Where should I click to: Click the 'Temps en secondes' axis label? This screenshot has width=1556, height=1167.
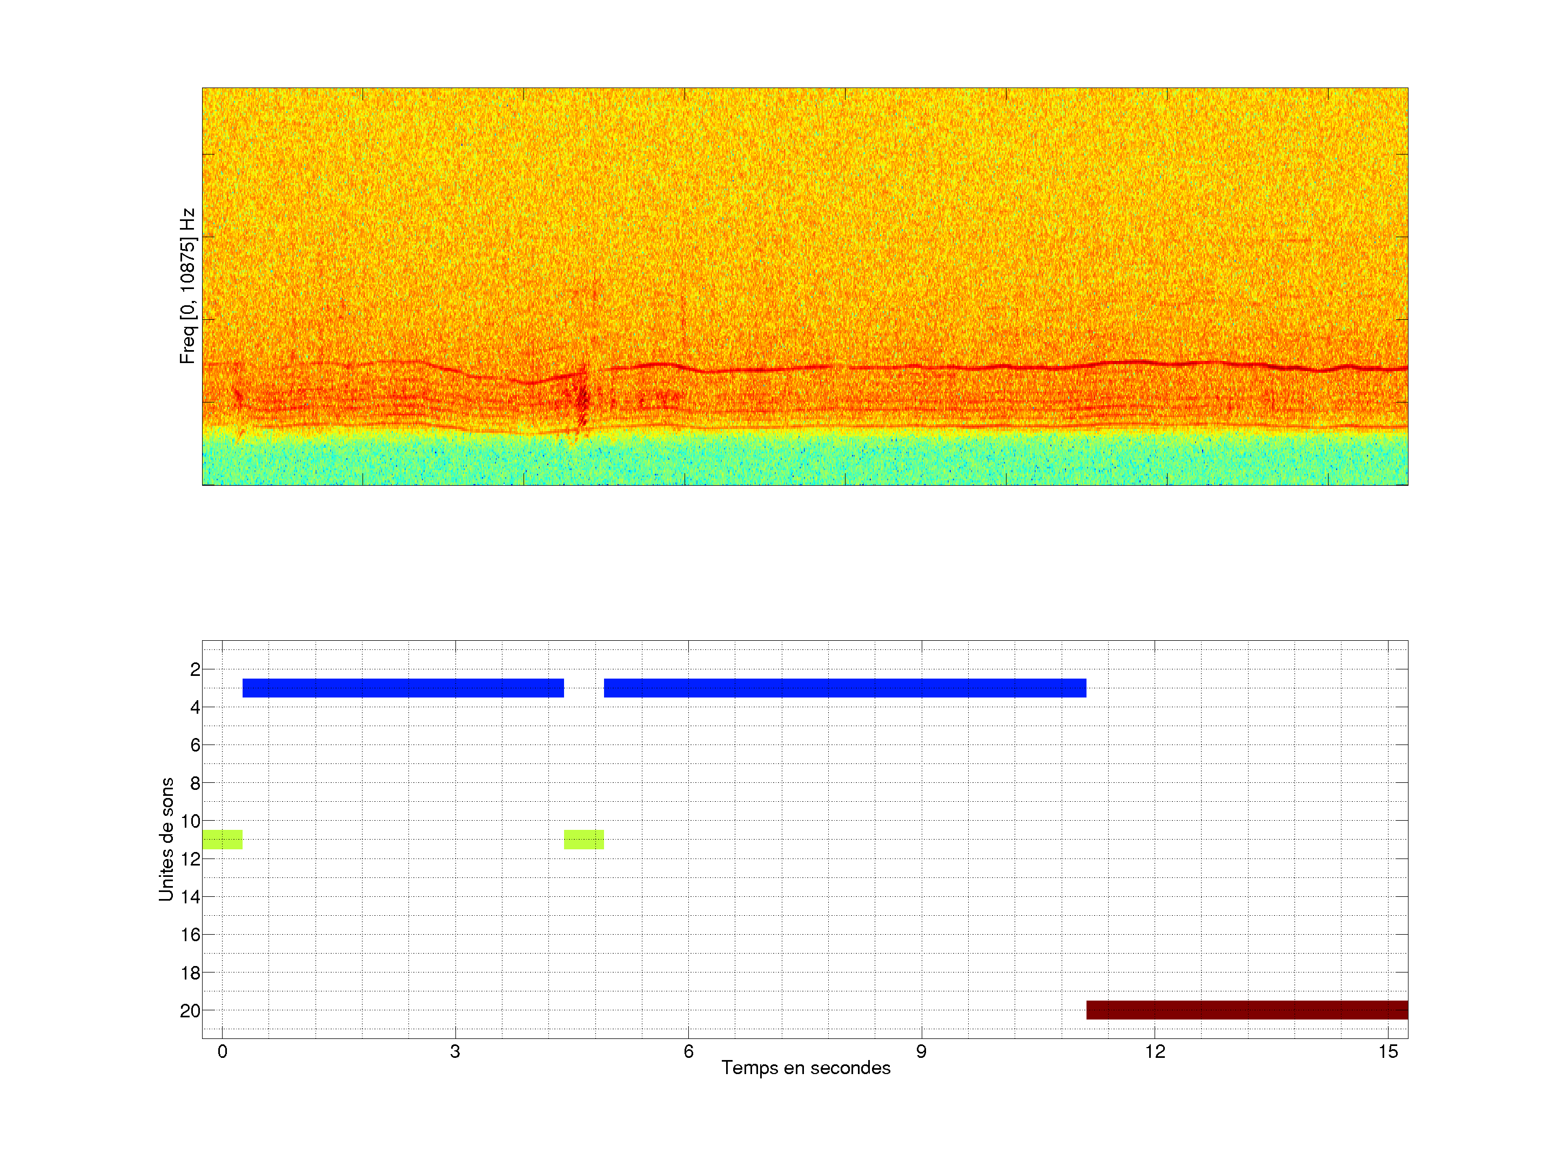coord(806,1068)
